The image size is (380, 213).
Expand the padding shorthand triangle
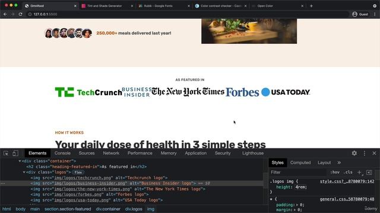coord(297,205)
